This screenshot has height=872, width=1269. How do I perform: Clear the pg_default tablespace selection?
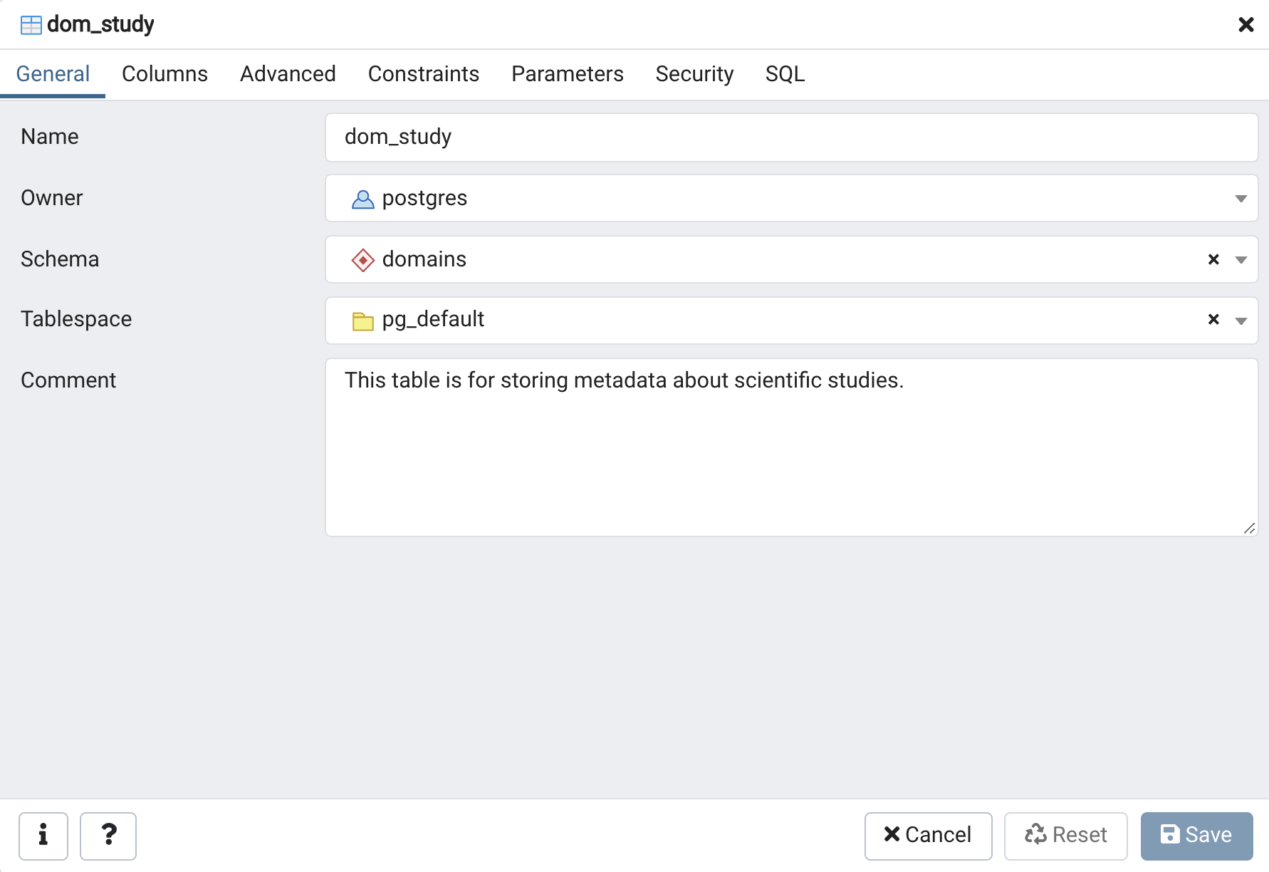tap(1213, 320)
